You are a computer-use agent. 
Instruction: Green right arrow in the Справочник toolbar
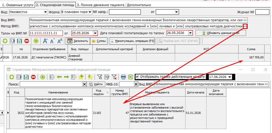67,77
